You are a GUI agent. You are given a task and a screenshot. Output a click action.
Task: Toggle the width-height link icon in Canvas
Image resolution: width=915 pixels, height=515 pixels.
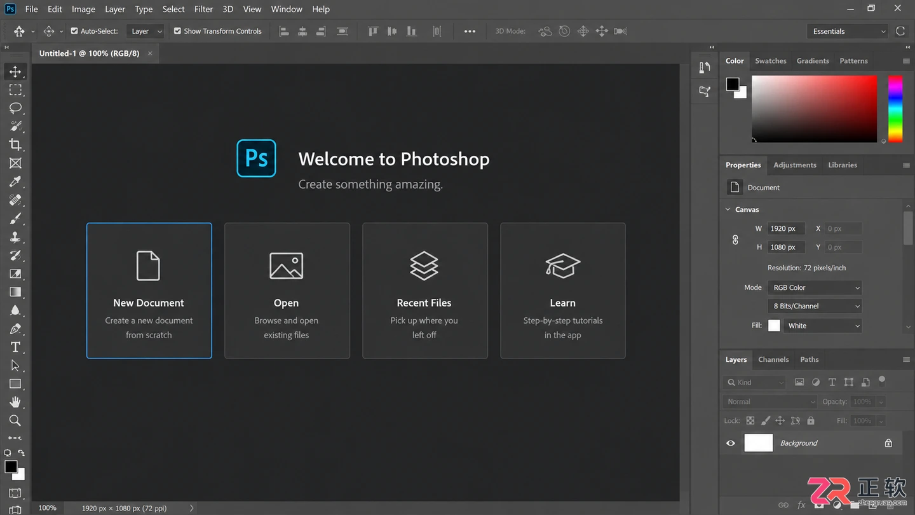click(735, 240)
